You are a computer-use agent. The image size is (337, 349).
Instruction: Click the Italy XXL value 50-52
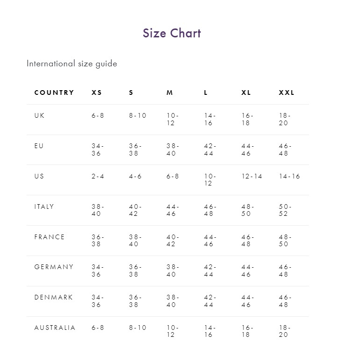(x=285, y=210)
